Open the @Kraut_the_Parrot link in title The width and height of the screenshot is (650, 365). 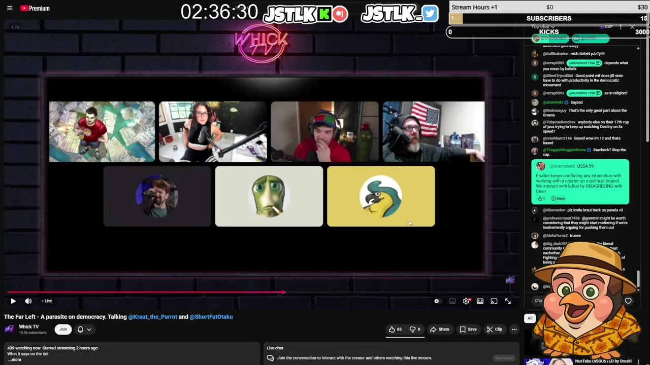pyautogui.click(x=152, y=317)
